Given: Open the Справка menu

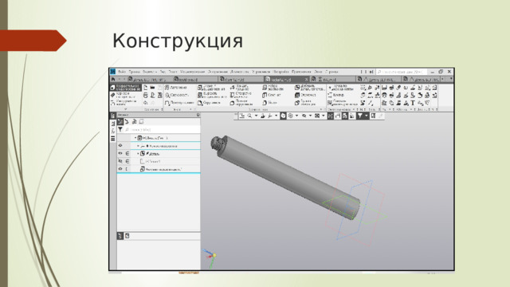Looking at the screenshot, I should click(331, 72).
